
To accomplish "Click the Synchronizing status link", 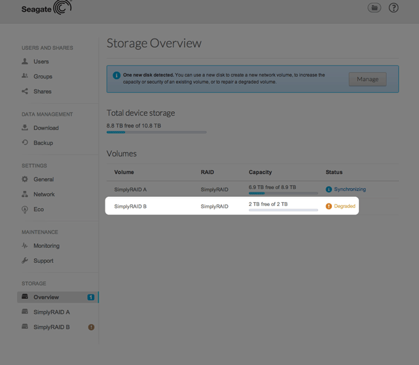I will pos(350,189).
